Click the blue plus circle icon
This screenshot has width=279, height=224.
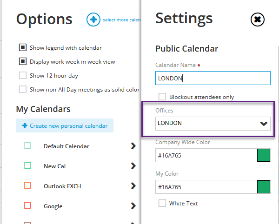93,20
